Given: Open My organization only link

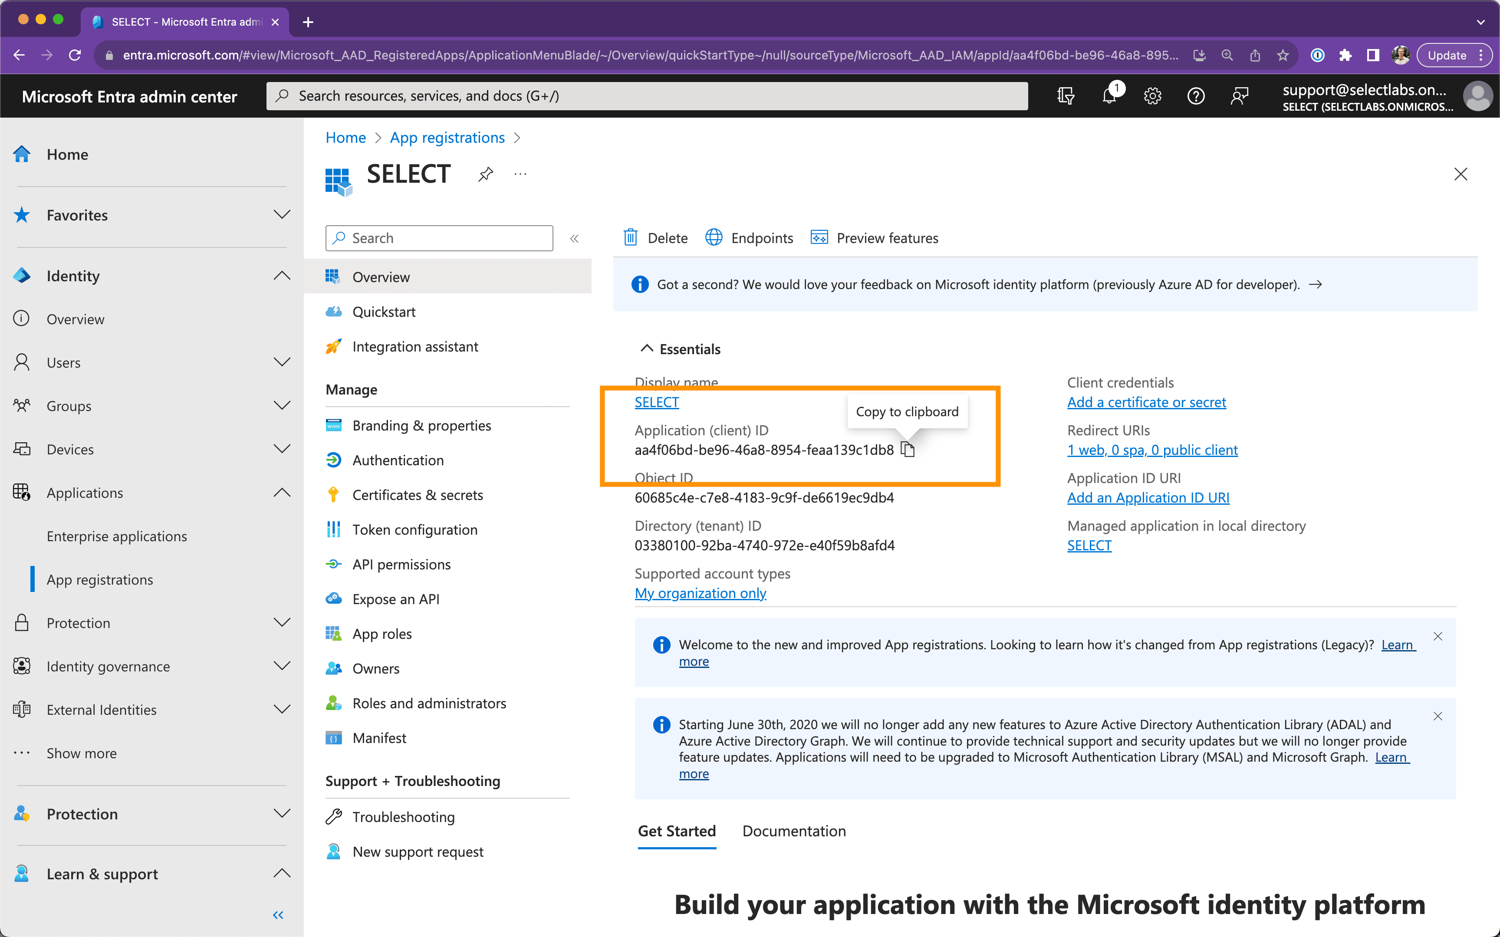Looking at the screenshot, I should click(x=700, y=593).
